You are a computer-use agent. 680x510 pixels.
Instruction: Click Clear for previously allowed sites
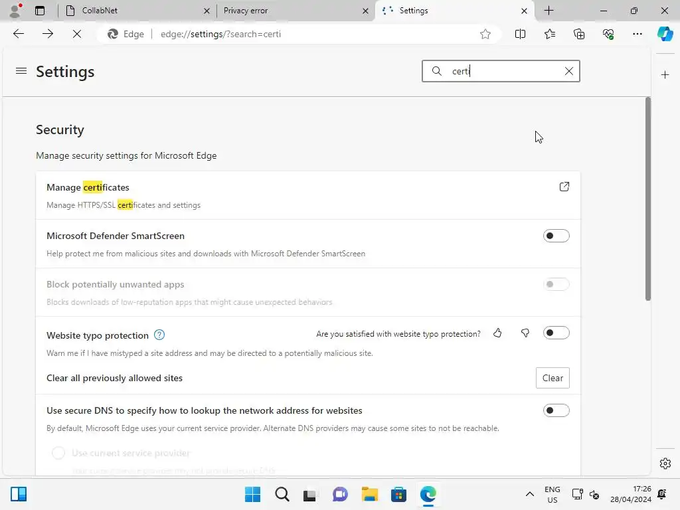click(552, 378)
